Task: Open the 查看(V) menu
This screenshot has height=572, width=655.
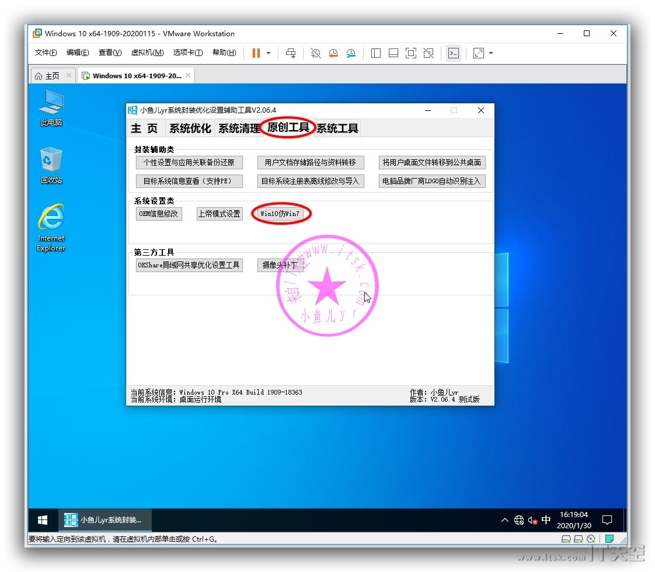Action: (x=110, y=53)
